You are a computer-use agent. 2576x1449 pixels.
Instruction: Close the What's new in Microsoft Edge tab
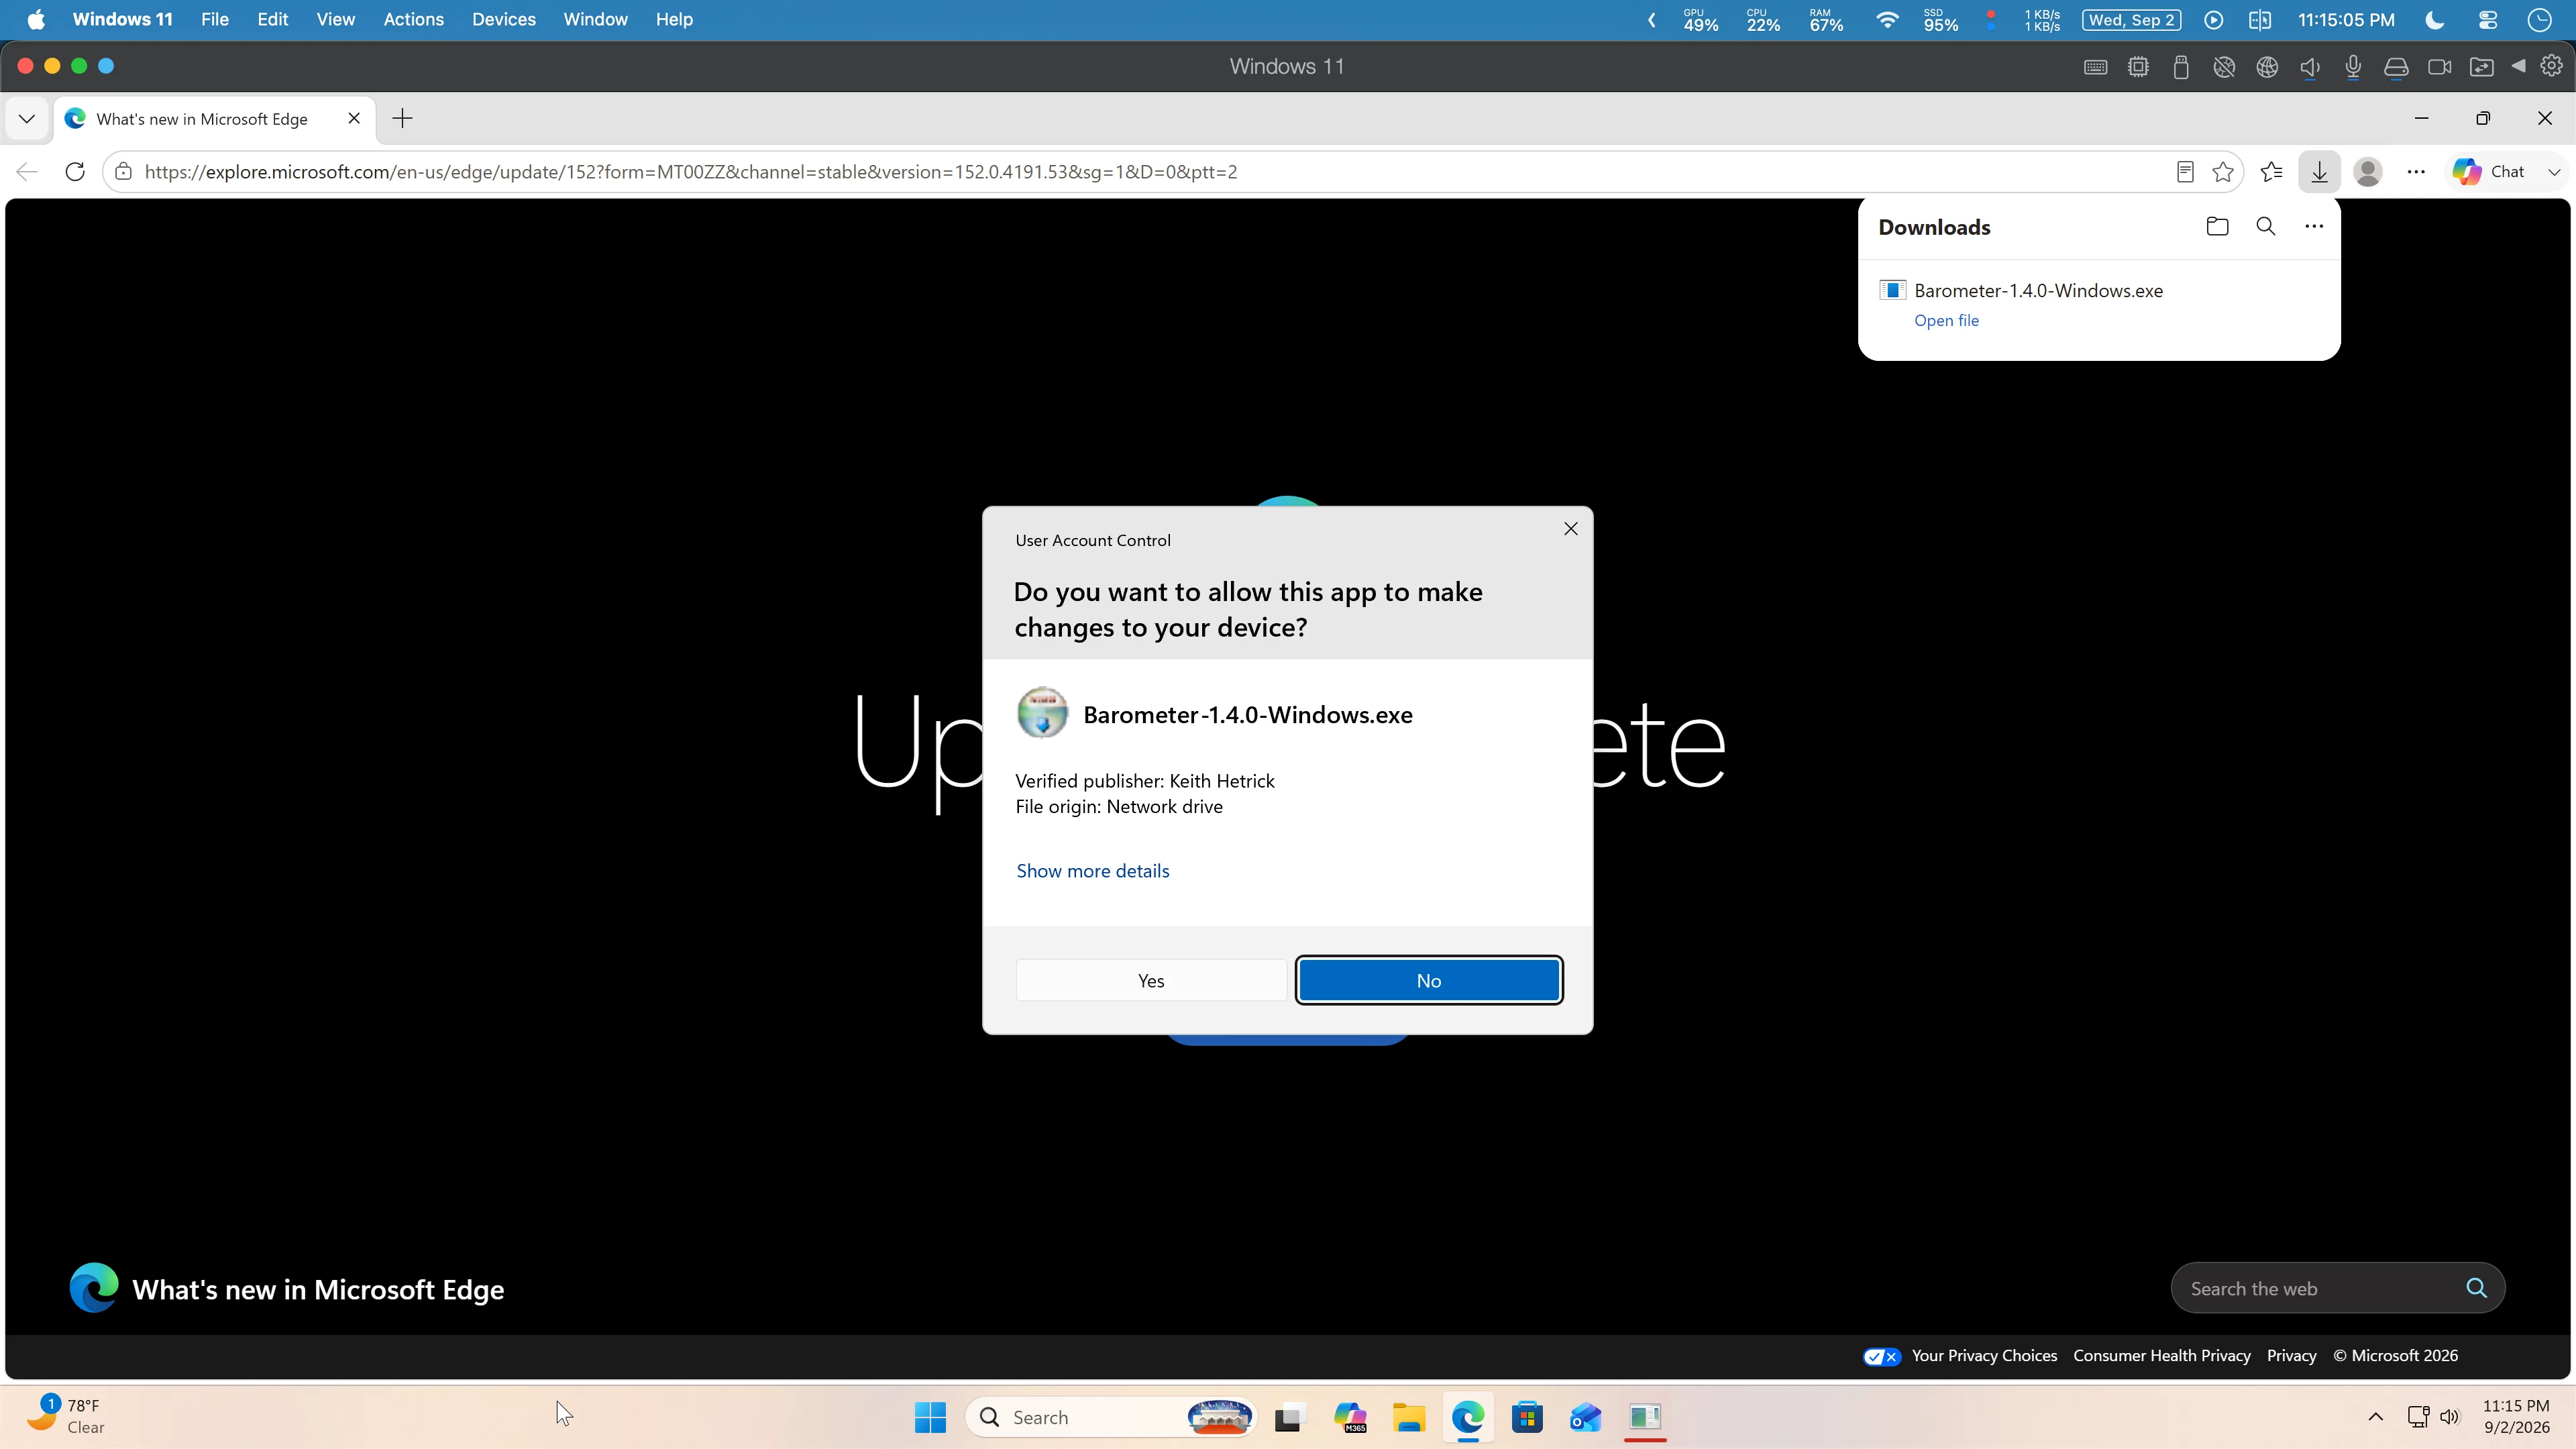point(354,119)
